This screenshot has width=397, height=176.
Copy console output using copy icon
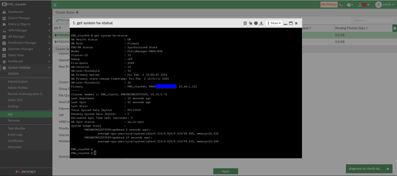(250, 23)
